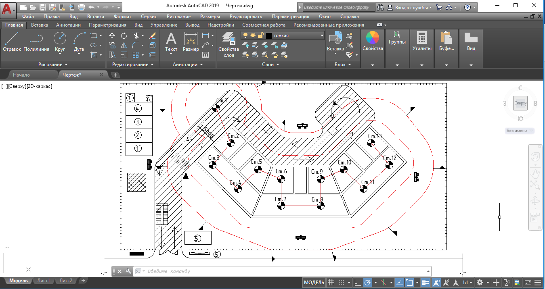Click the Print icon in quick access toolbar
The image size is (545, 289).
[x=81, y=7]
